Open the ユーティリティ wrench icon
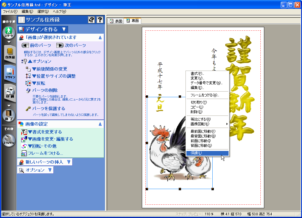This screenshot has width=302, height=218. coord(9,140)
